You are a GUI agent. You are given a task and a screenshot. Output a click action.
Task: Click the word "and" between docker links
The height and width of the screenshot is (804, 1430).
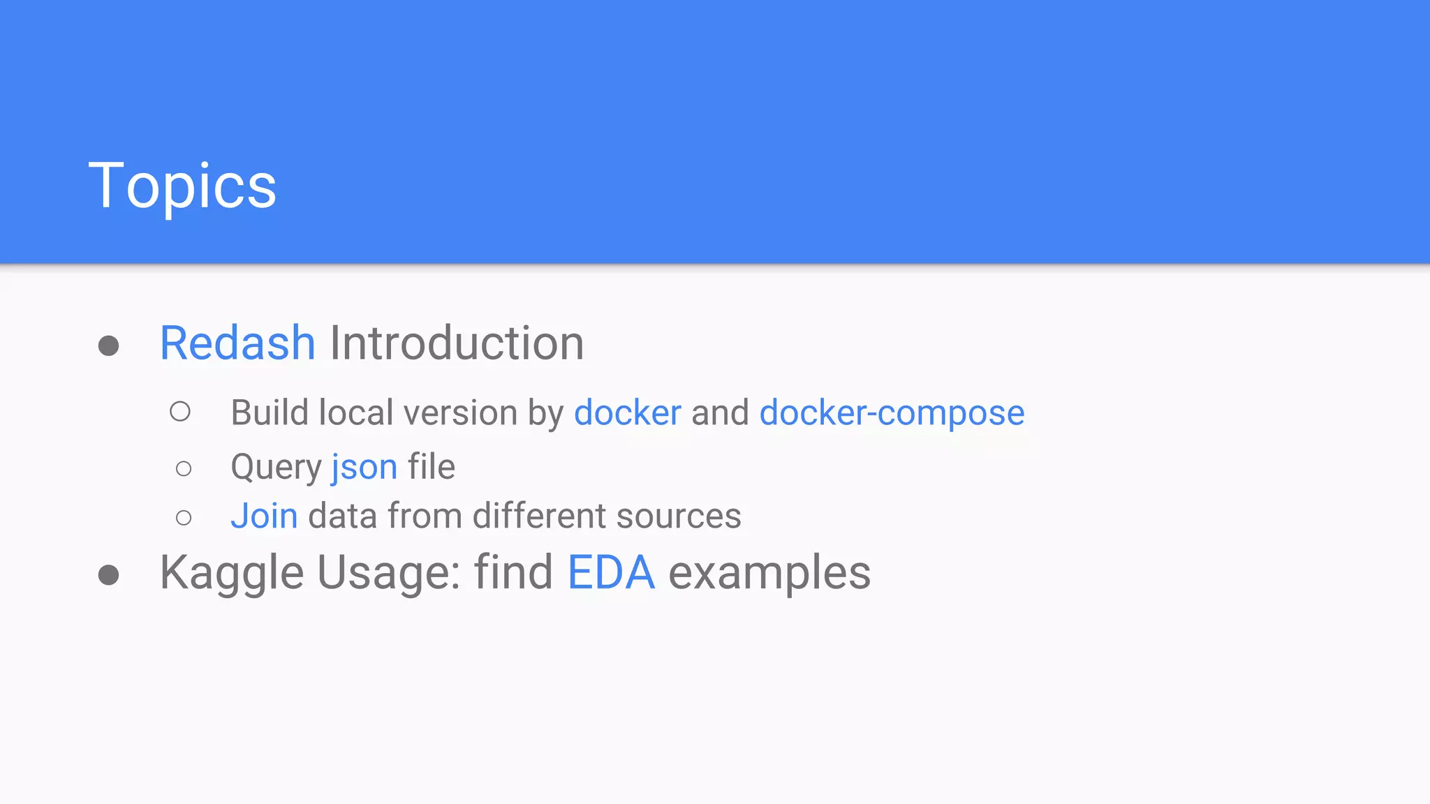coord(720,412)
